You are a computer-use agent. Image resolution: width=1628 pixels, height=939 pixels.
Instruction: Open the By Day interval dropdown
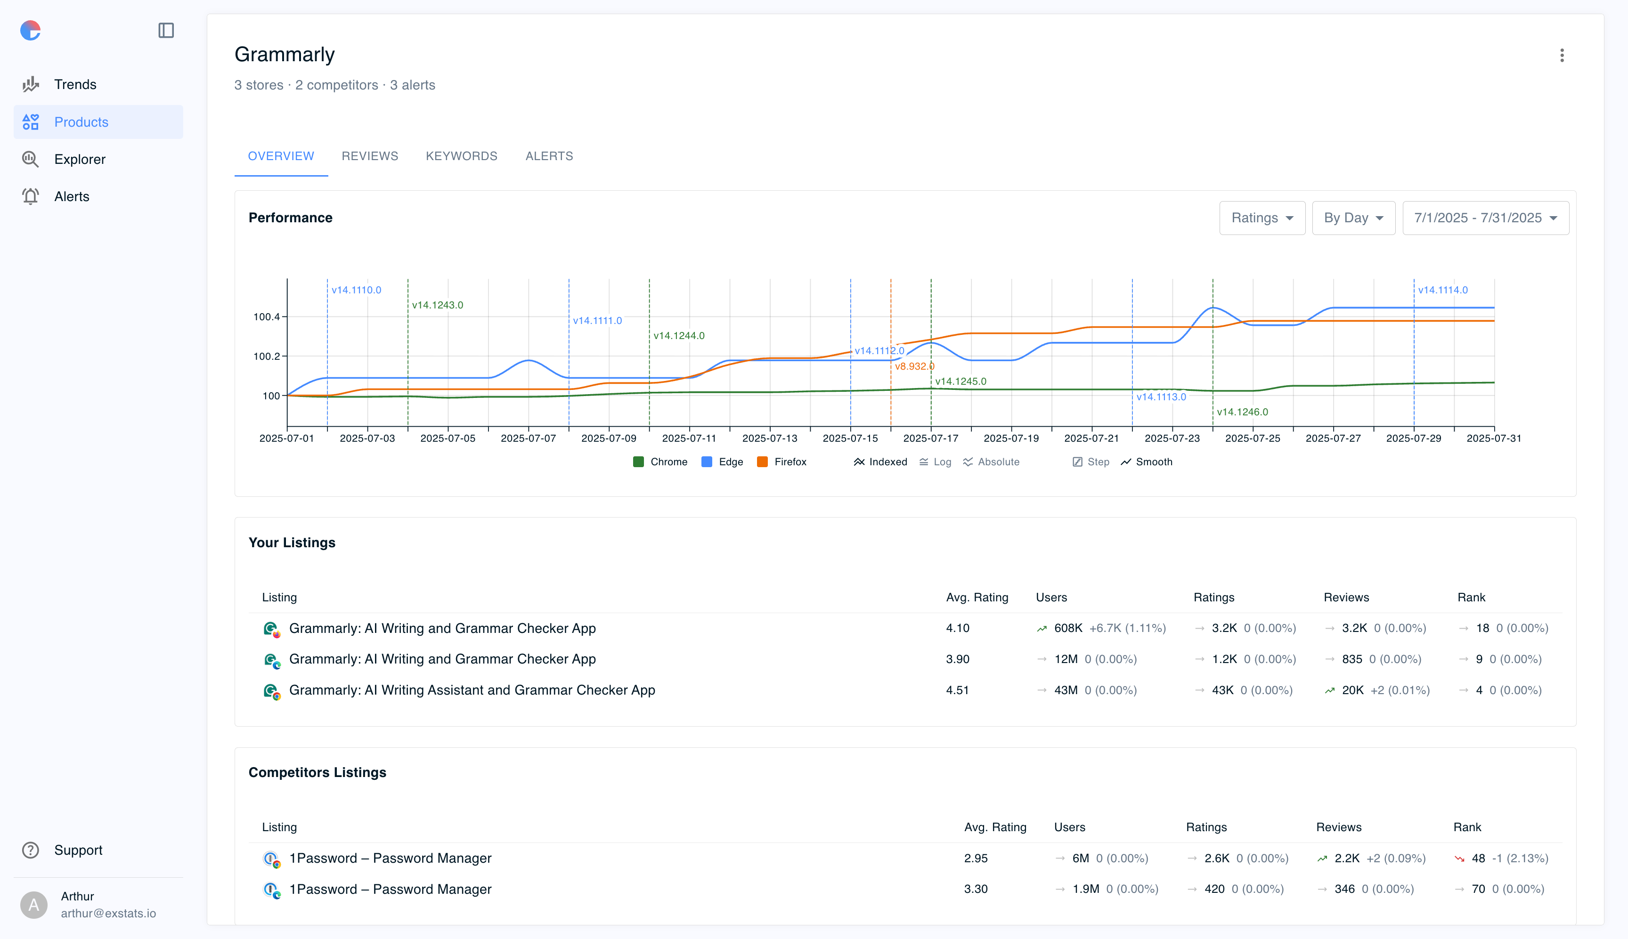pyautogui.click(x=1353, y=218)
